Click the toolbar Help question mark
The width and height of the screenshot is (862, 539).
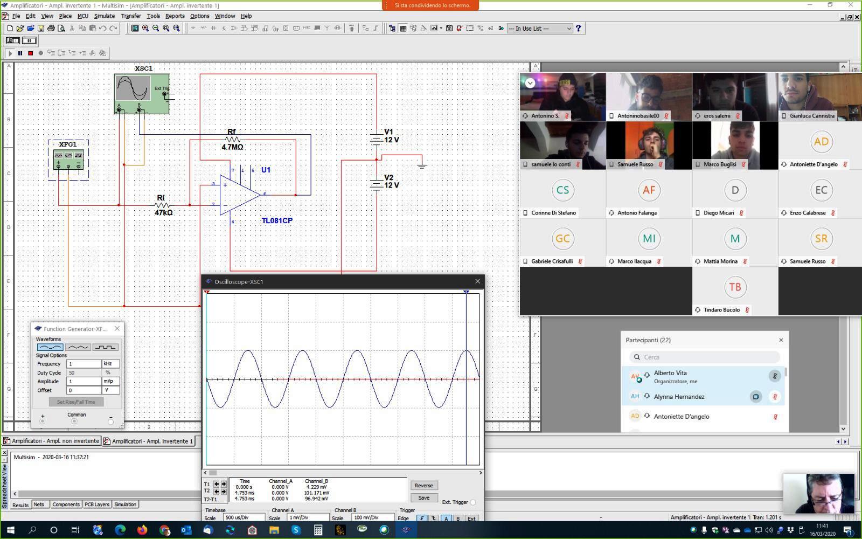tap(579, 28)
